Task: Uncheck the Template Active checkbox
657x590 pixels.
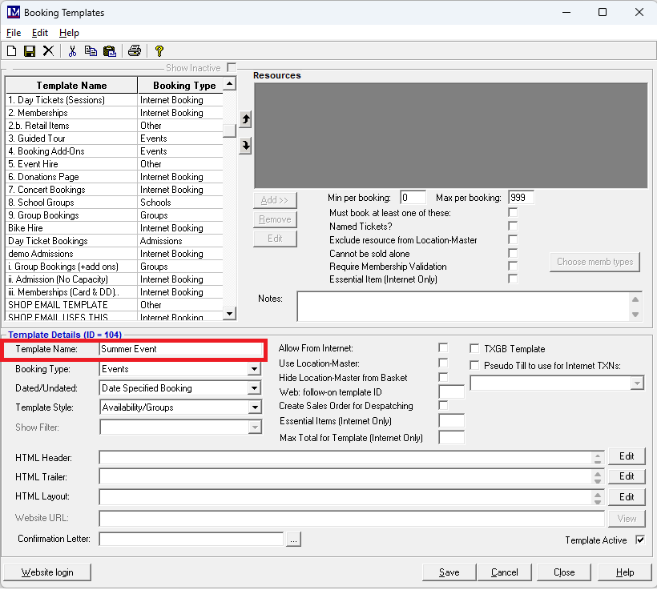Action: pos(639,540)
